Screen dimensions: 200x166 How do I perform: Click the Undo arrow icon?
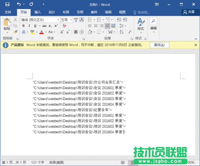click(x=19, y=4)
